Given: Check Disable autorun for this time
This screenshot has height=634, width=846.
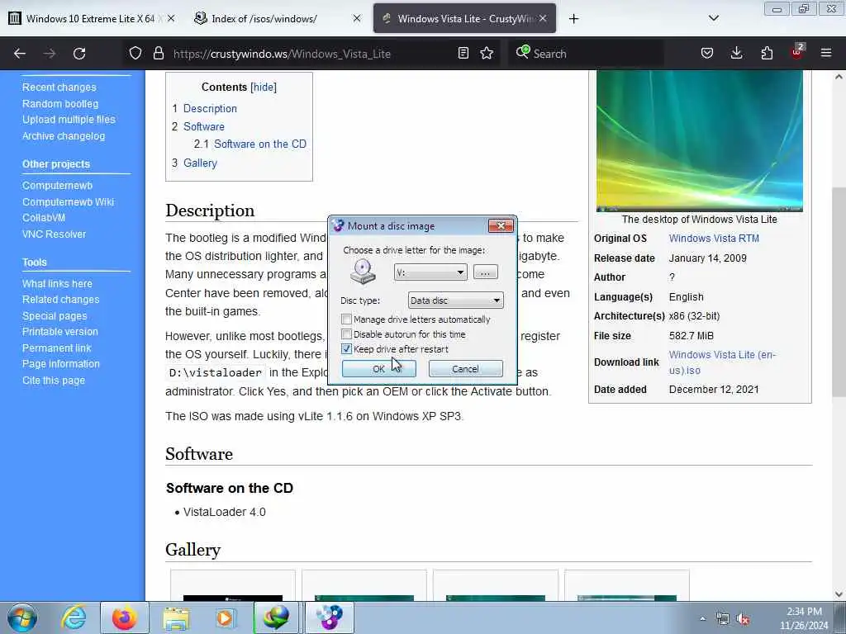Looking at the screenshot, I should [x=347, y=334].
